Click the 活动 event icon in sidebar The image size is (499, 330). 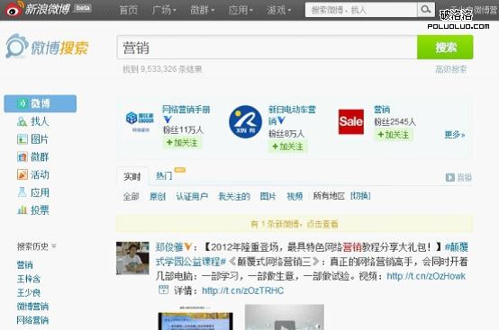[x=22, y=174]
